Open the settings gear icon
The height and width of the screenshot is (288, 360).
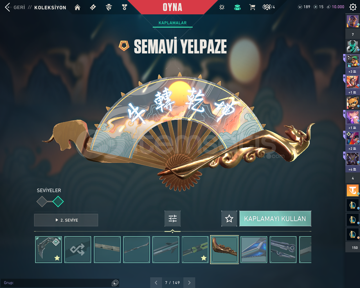pyautogui.click(x=353, y=7)
